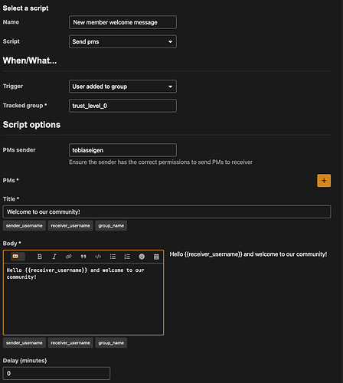
Task: Open the Script dropdown showing Send pms
Action: 122,41
